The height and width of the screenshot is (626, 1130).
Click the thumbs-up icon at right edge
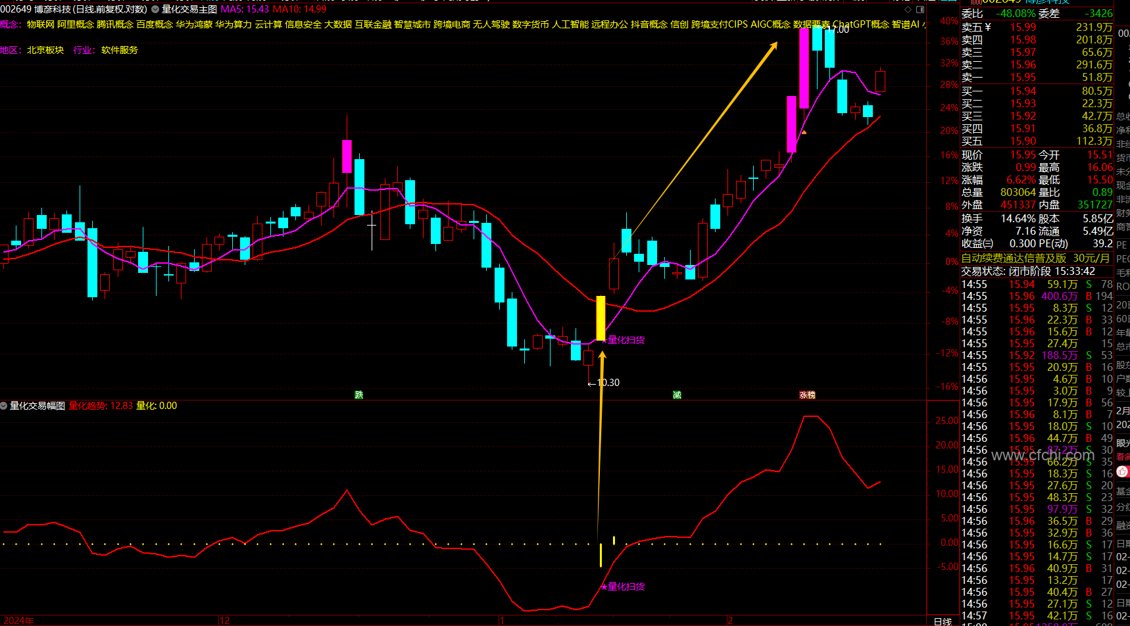click(x=1123, y=471)
